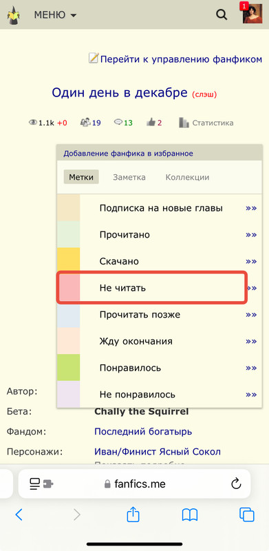The height and width of the screenshot is (551, 269).
Task: Select the Прочитать позже label
Action: pyautogui.click(x=140, y=315)
